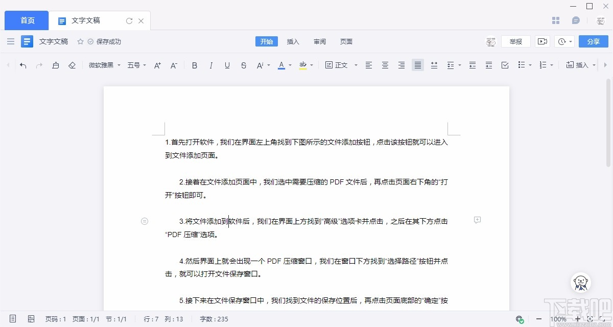The image size is (613, 327).
Task: Enable right text alignment
Action: [x=401, y=65]
